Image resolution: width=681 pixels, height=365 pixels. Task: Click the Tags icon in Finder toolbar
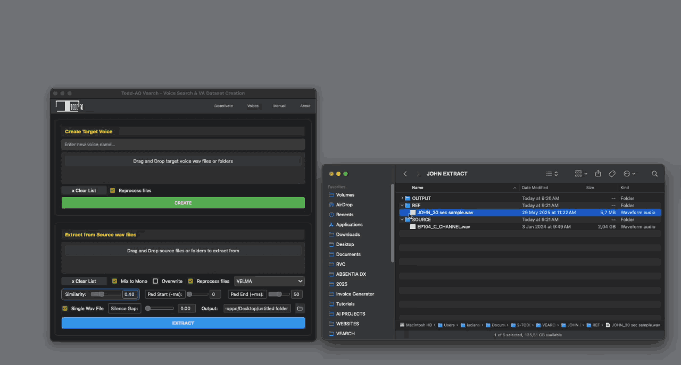coord(612,173)
